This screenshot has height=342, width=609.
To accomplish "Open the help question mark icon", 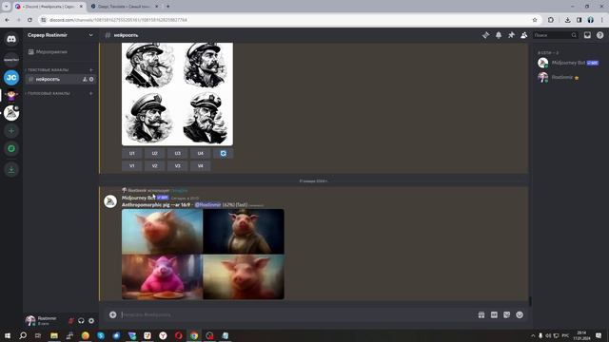I will (600, 35).
